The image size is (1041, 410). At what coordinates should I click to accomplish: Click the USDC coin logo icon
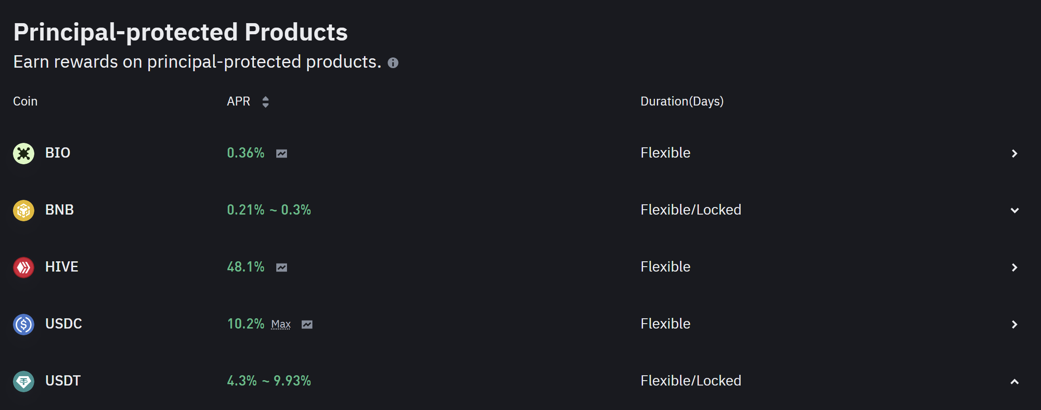point(24,325)
